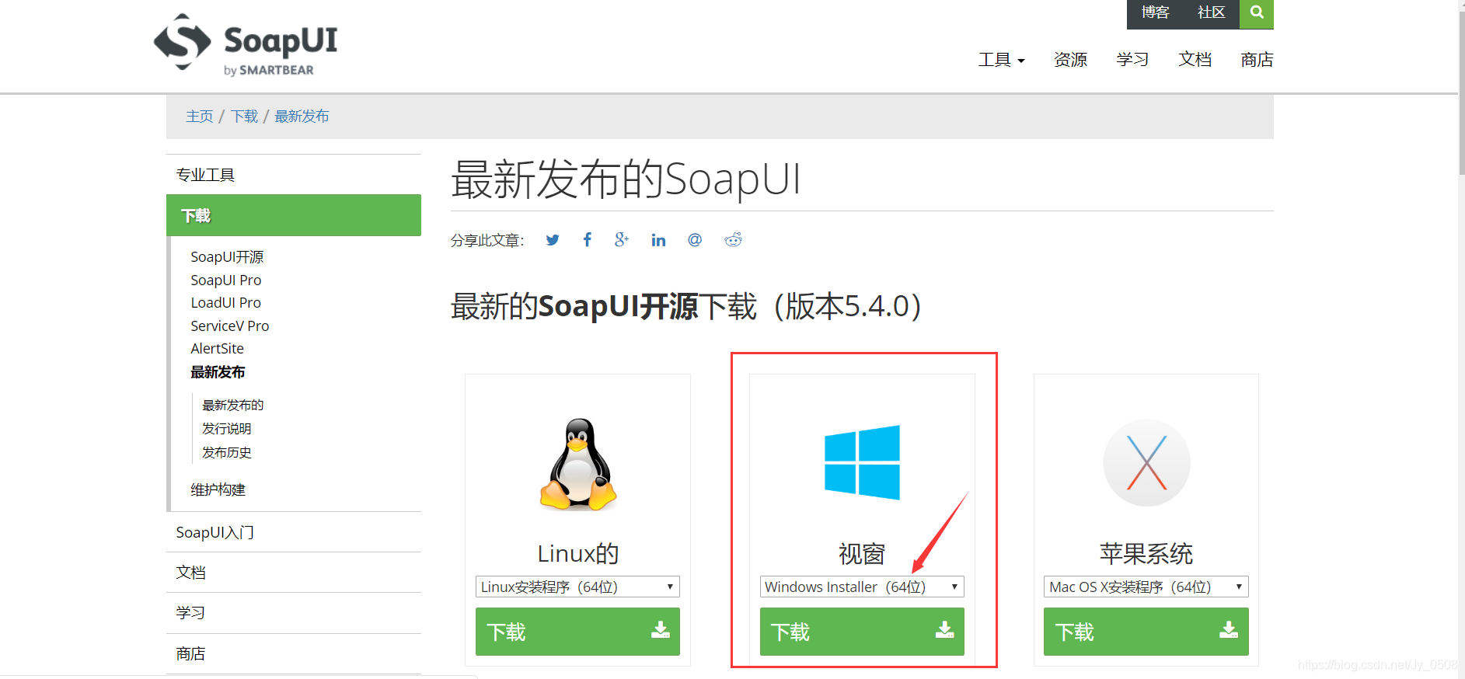Click the Mac 下载 button
The width and height of the screenshot is (1465, 679).
[1146, 632]
